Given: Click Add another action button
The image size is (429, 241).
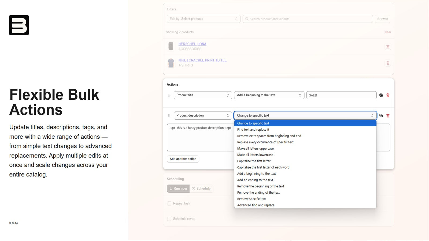Looking at the screenshot, I should (x=183, y=159).
